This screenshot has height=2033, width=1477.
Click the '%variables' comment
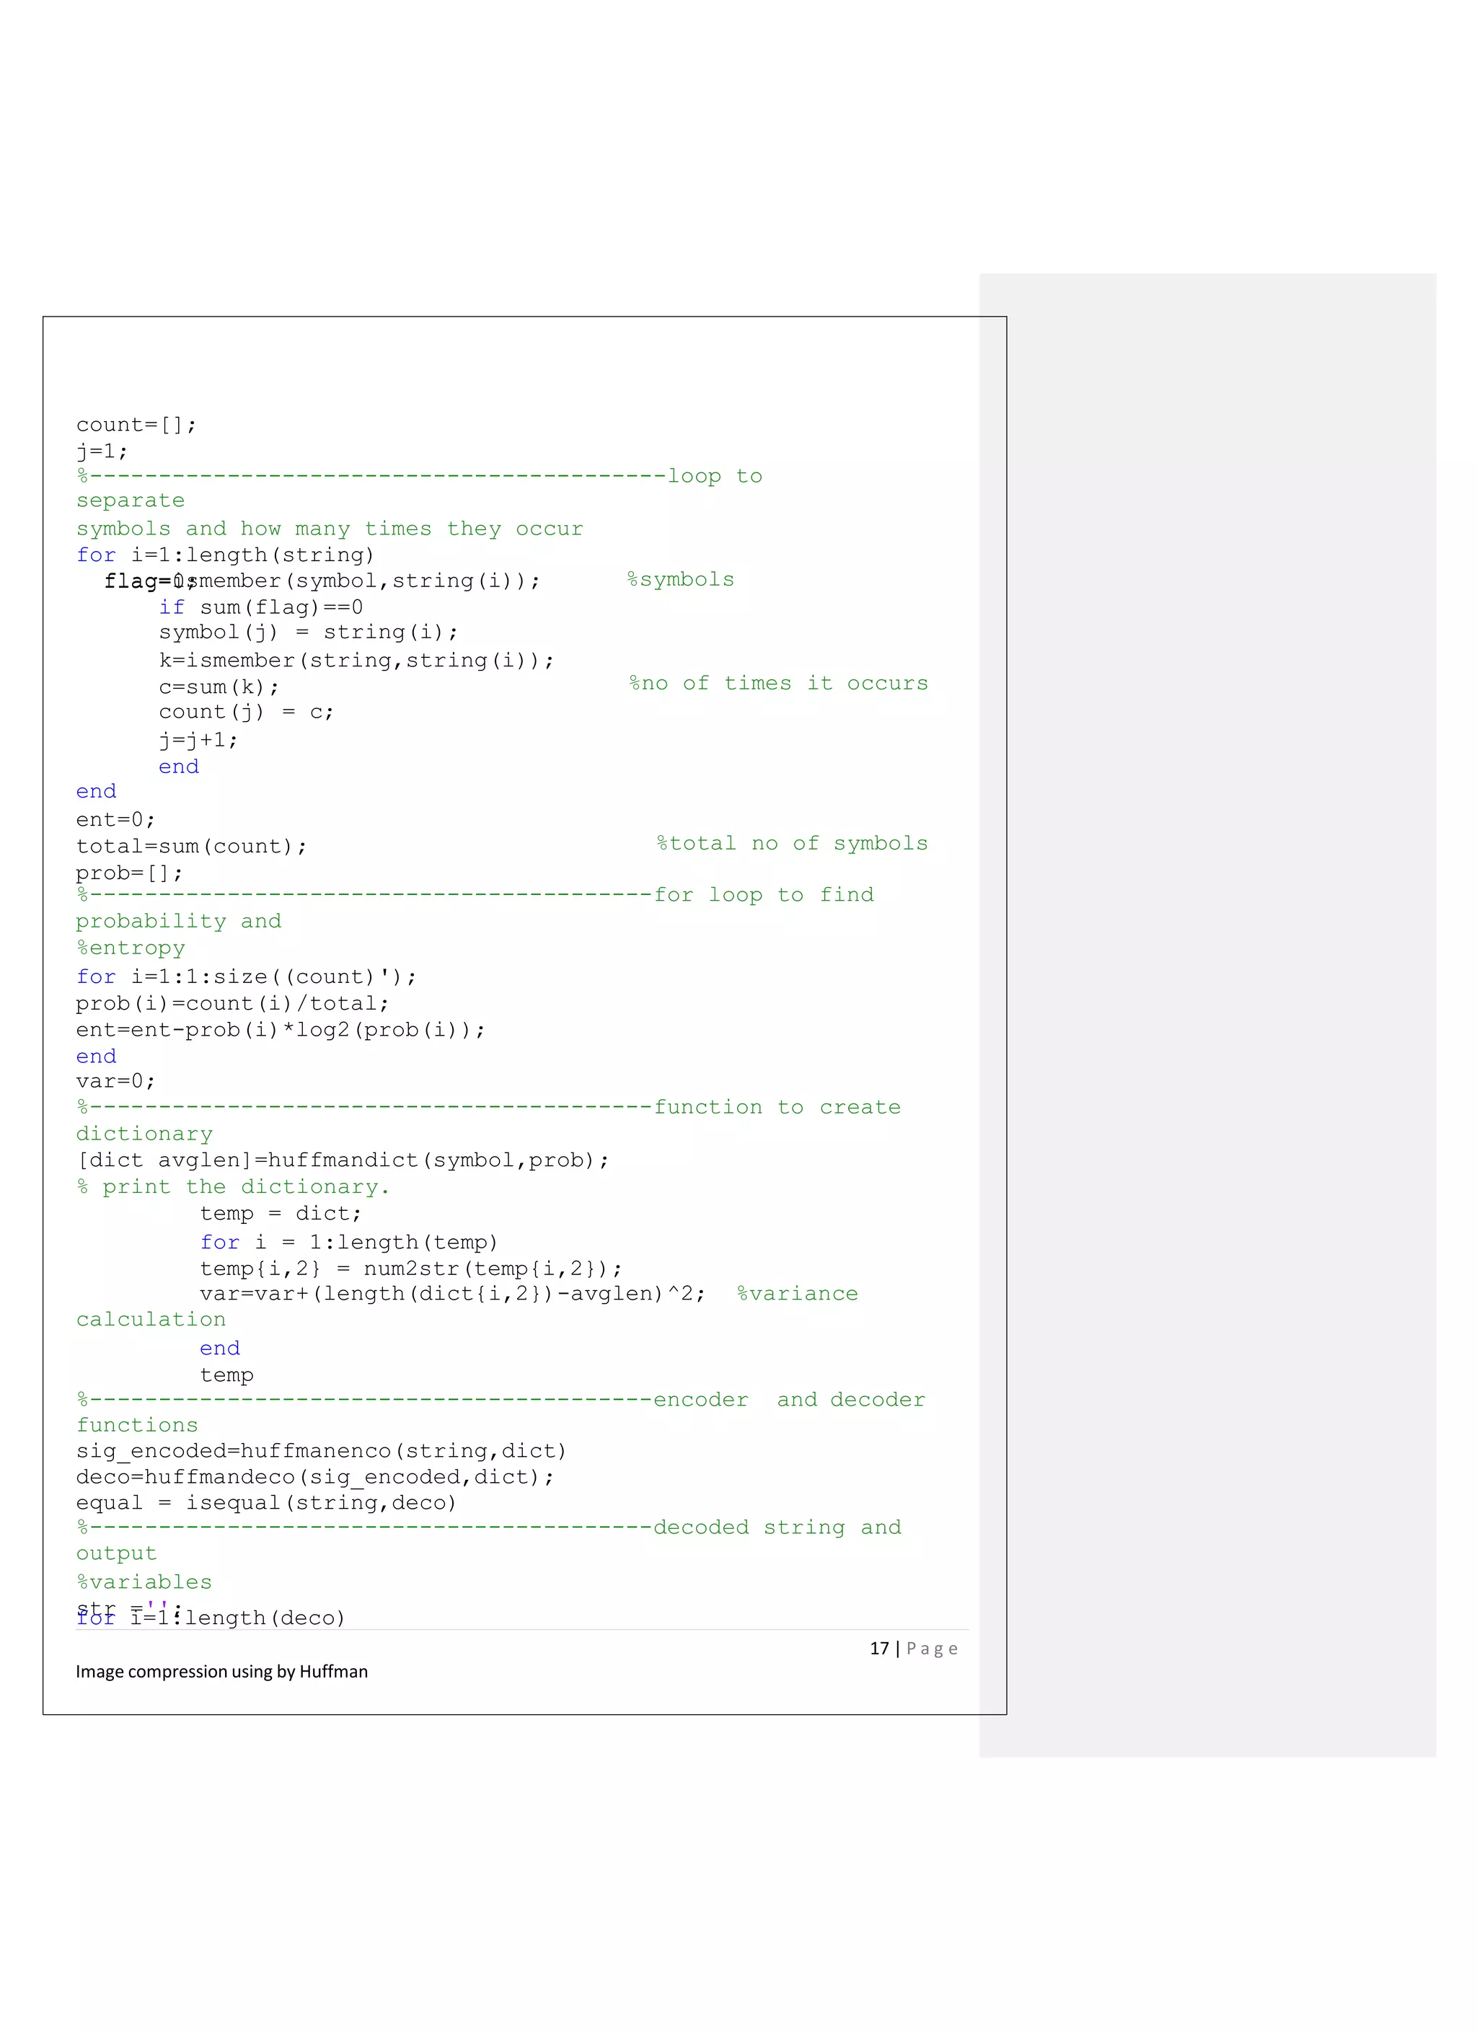144,1582
